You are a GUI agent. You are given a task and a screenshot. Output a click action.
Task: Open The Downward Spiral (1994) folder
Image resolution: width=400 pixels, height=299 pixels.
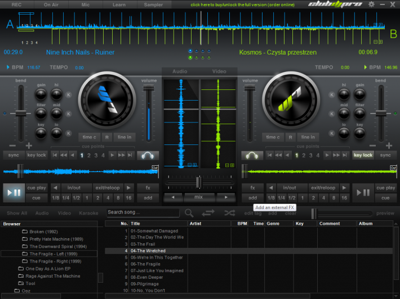(x=58, y=247)
